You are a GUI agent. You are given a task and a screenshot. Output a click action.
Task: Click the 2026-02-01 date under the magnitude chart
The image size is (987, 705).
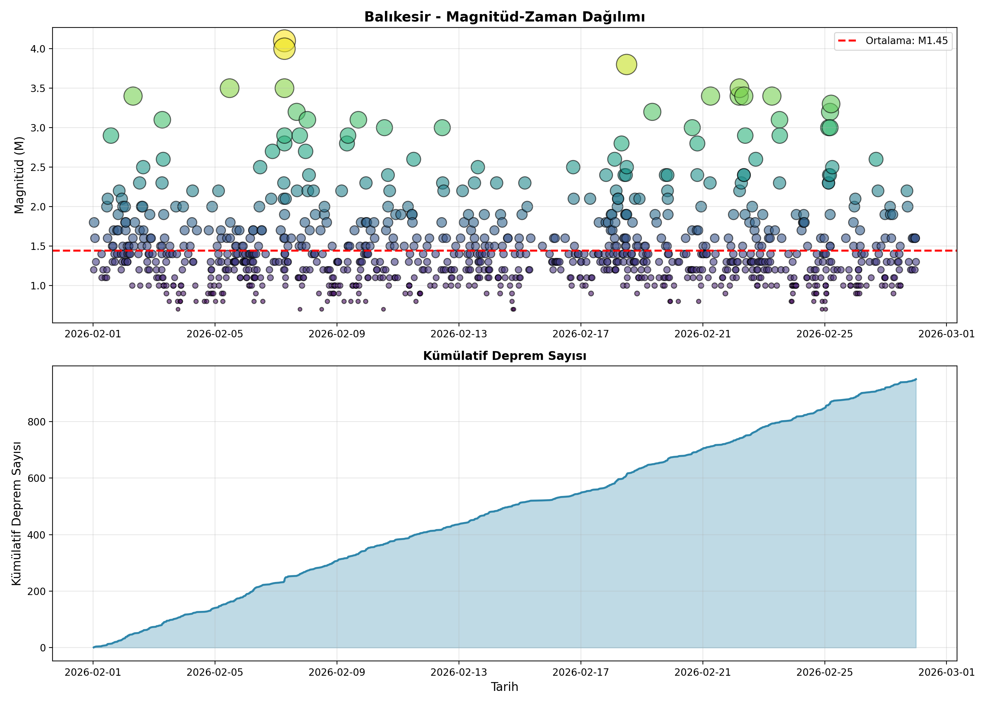click(93, 334)
